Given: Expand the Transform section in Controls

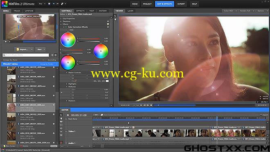Looking at the screenshot, I should (x=61, y=21).
